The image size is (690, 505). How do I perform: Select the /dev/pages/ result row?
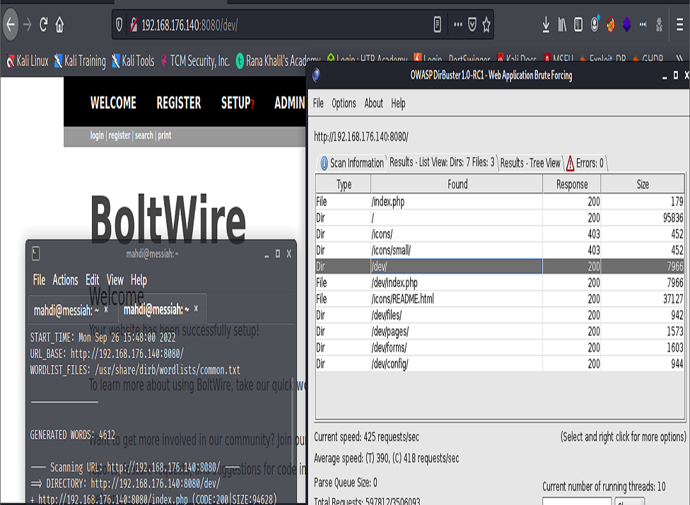point(500,332)
